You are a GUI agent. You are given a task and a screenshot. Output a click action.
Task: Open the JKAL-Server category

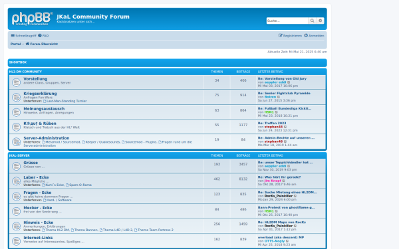coord(19,155)
